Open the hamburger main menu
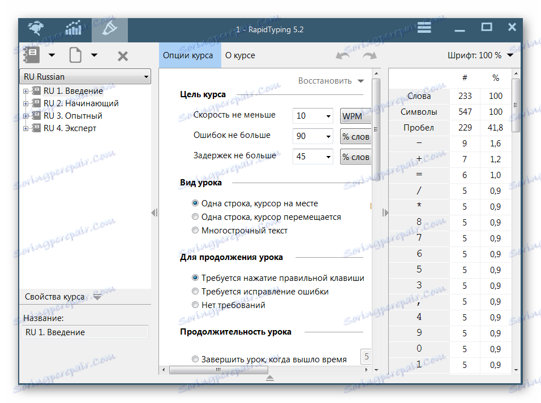Screen dimensions: 541x403 tap(424, 27)
